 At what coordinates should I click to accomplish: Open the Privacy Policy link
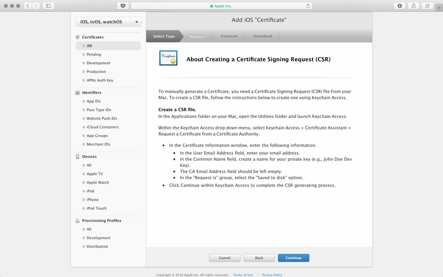pyautogui.click(x=272, y=275)
